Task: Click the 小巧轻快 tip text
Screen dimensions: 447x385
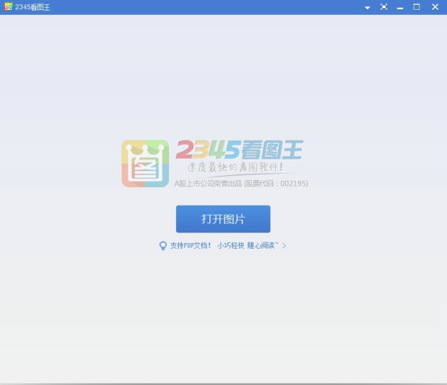Action: 231,245
